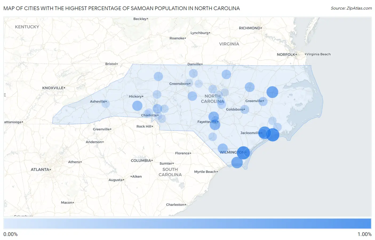Click the bubble northwest of Greensboro near Bristol
The width and height of the screenshot is (375, 240).
point(158,76)
